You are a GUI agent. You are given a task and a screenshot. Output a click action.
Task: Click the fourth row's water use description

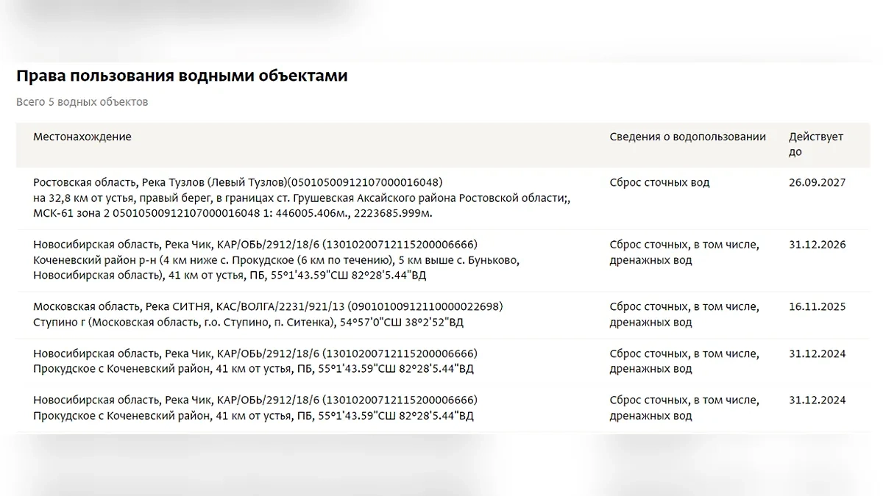point(684,361)
